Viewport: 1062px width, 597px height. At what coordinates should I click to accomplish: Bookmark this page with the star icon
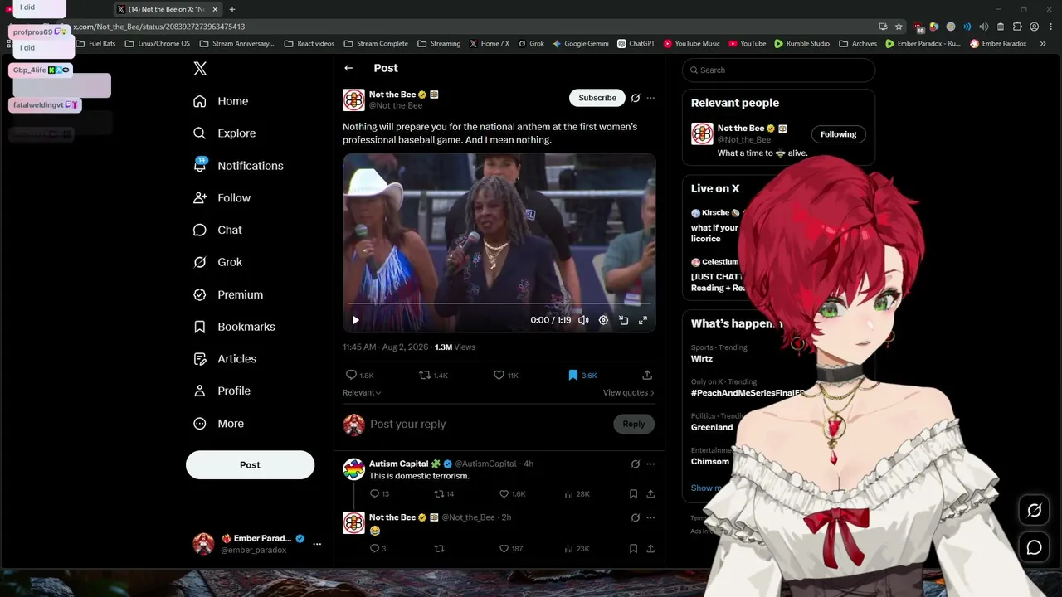coord(899,27)
